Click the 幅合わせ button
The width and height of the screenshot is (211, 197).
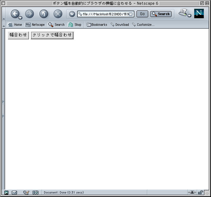click(x=18, y=35)
